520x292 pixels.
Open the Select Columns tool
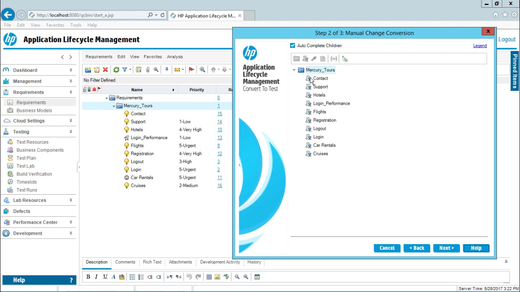pyautogui.click(x=139, y=70)
